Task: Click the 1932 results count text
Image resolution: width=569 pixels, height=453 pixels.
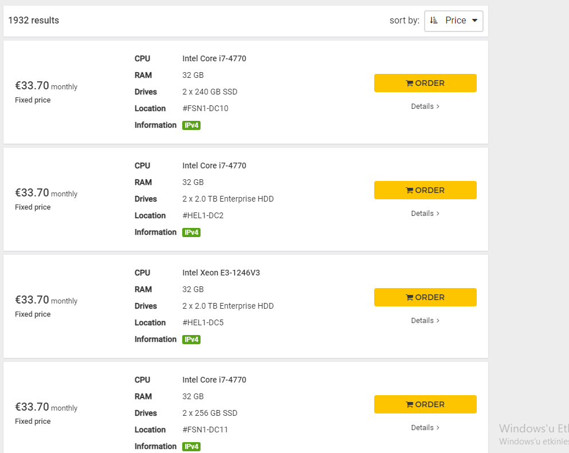Action: pyautogui.click(x=34, y=20)
